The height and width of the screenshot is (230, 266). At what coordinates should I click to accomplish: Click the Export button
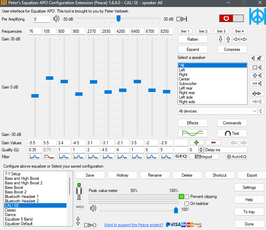252,175
